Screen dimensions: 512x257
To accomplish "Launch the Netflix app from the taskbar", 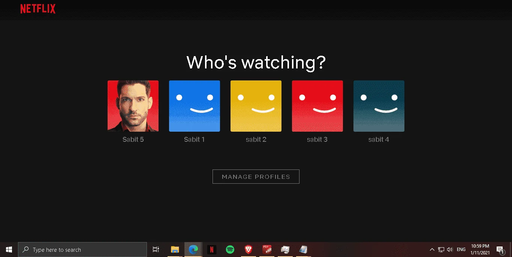I will [x=212, y=250].
